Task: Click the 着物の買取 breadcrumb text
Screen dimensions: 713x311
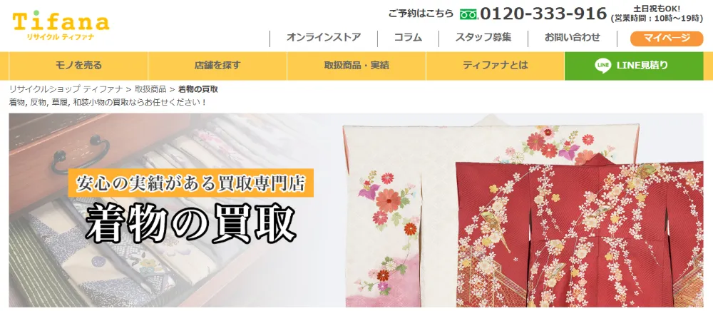Action: click(198, 89)
